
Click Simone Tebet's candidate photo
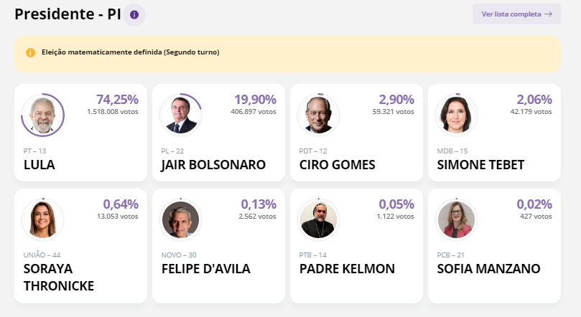pos(456,115)
